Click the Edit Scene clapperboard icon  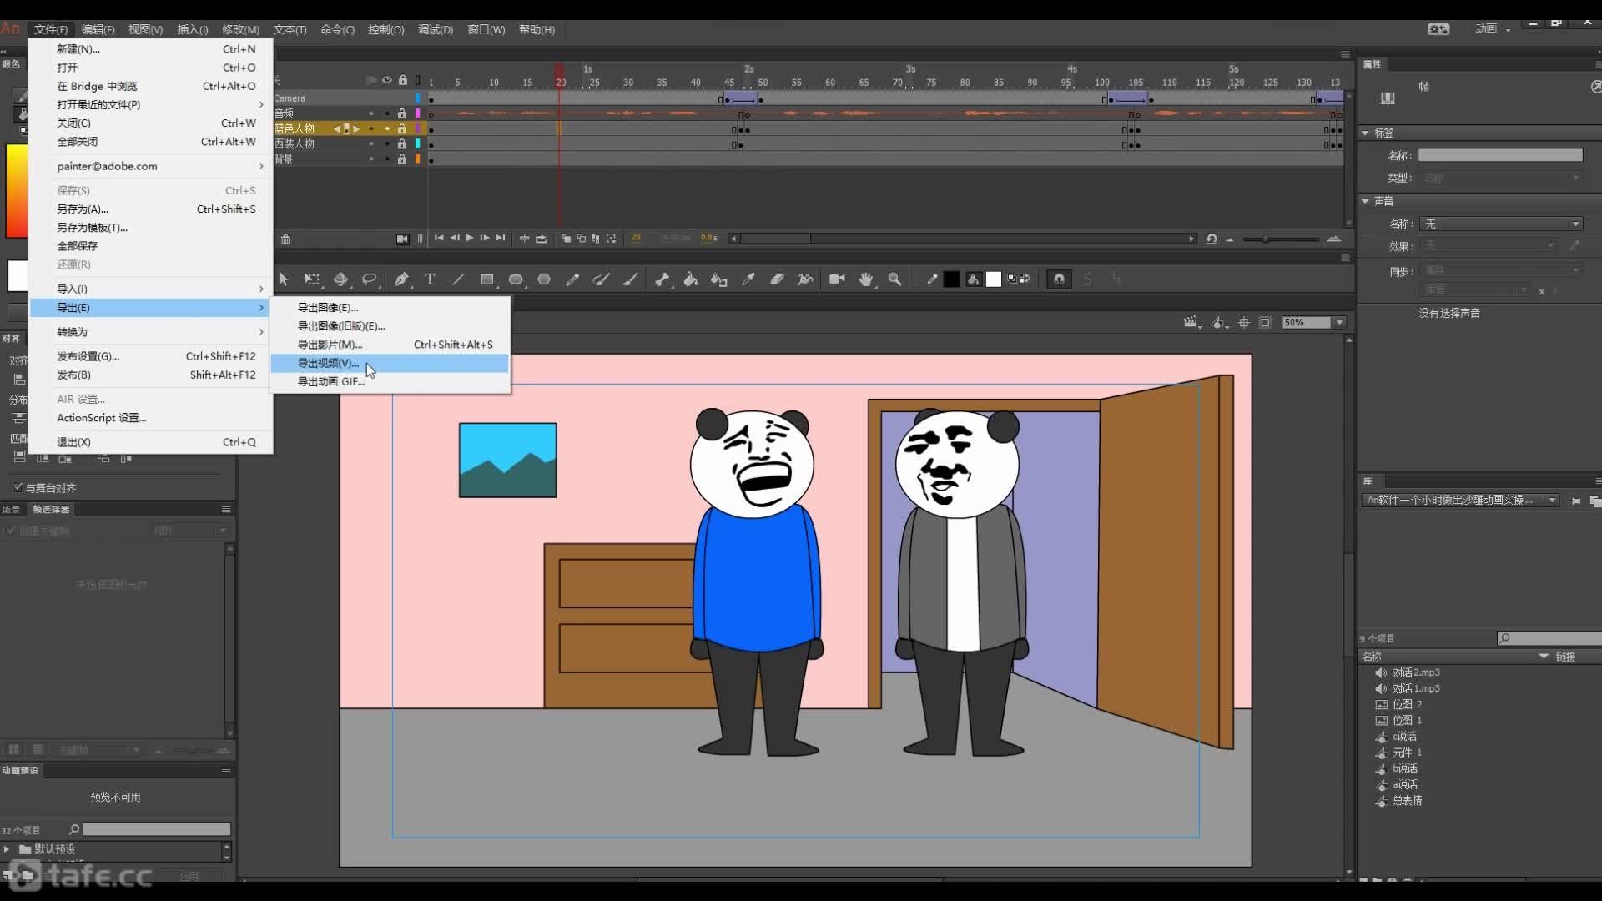point(1191,323)
